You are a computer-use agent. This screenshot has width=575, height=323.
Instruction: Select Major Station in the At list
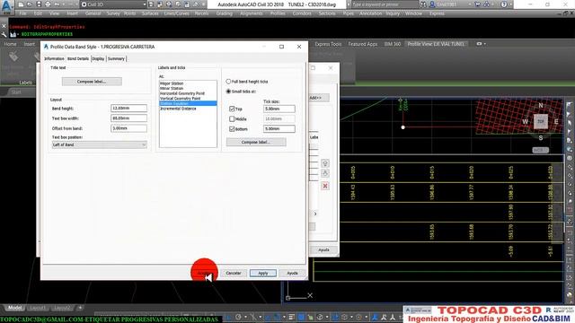[x=172, y=83]
